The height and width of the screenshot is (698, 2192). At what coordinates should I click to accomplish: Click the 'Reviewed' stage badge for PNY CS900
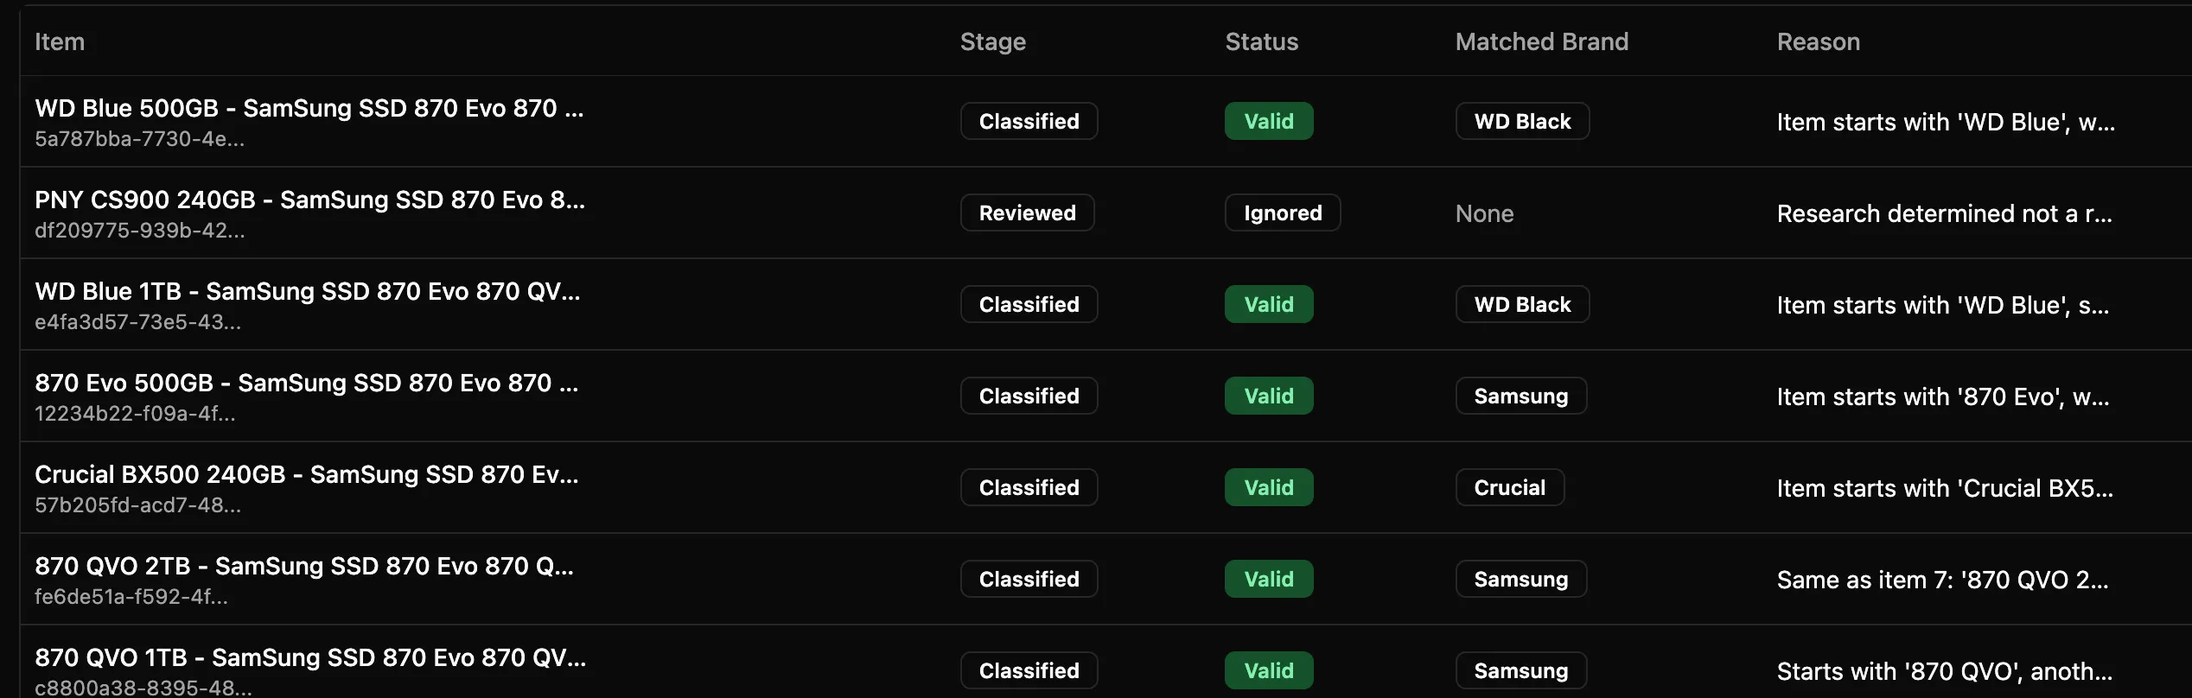1027,213
